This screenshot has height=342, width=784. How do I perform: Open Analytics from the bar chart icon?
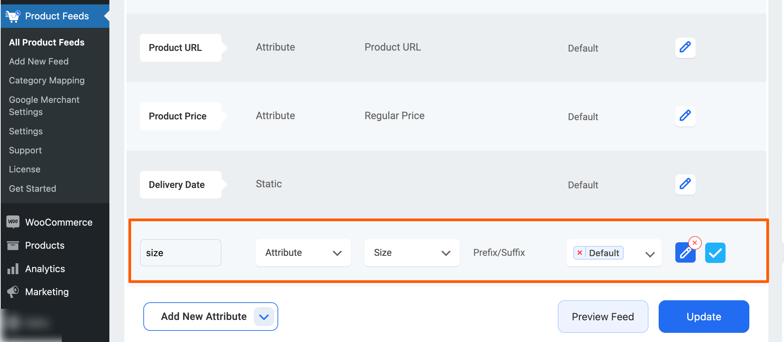pyautogui.click(x=13, y=268)
